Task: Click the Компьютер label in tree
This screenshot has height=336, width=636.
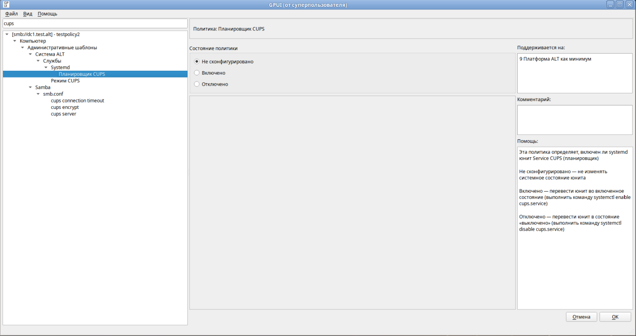Action: (33, 41)
